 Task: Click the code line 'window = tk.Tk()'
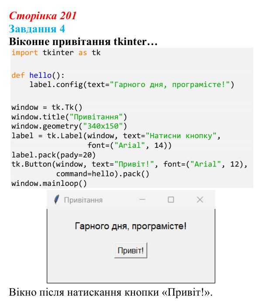pos(47,107)
